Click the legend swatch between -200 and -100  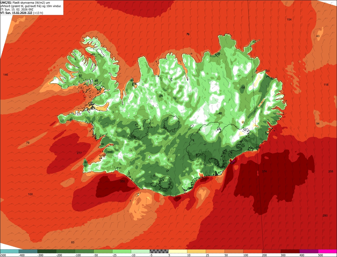click(x=66, y=251)
